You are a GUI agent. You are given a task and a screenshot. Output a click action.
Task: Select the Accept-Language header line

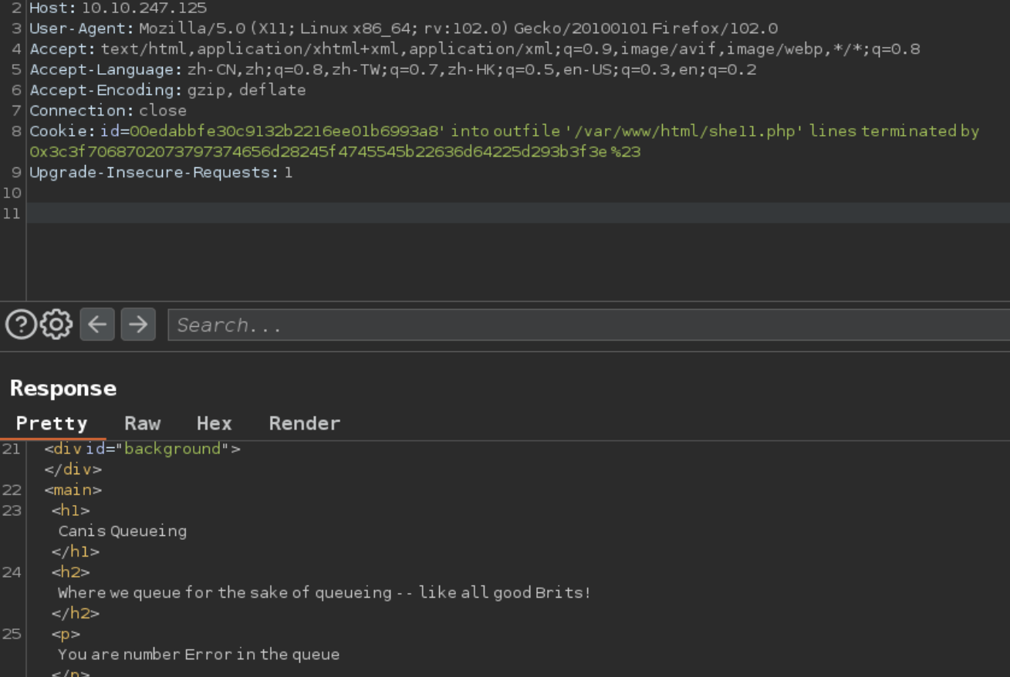click(393, 70)
